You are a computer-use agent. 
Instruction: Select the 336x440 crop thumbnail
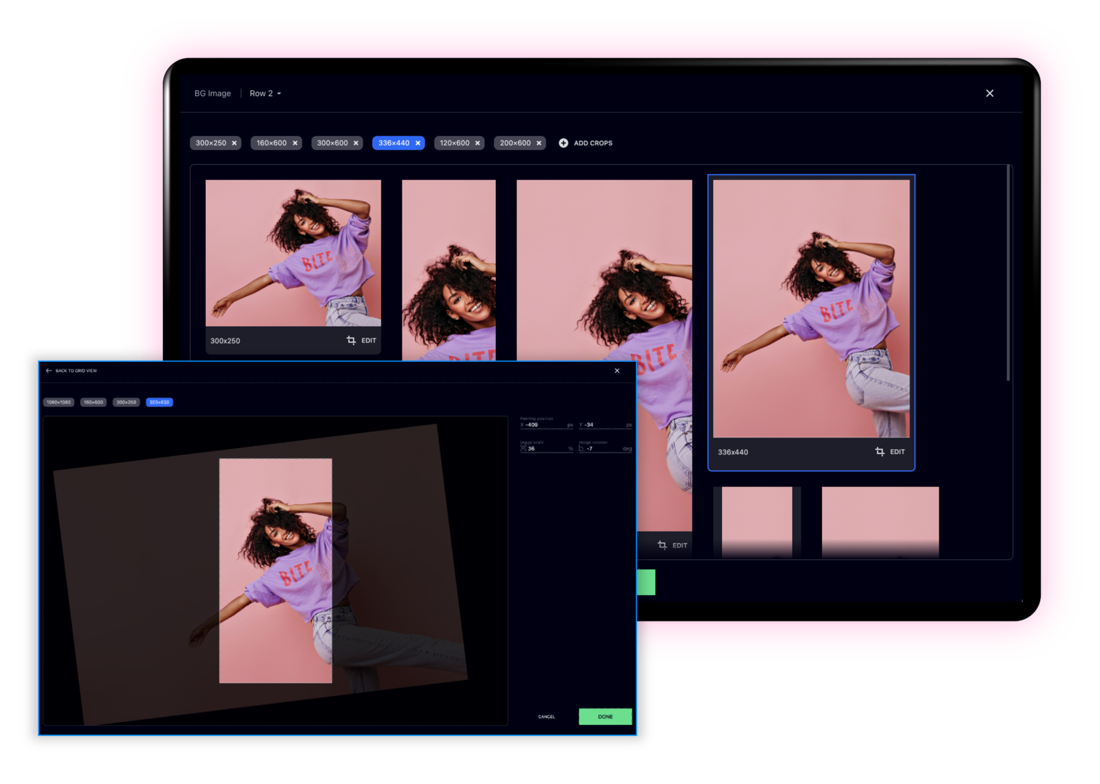810,308
